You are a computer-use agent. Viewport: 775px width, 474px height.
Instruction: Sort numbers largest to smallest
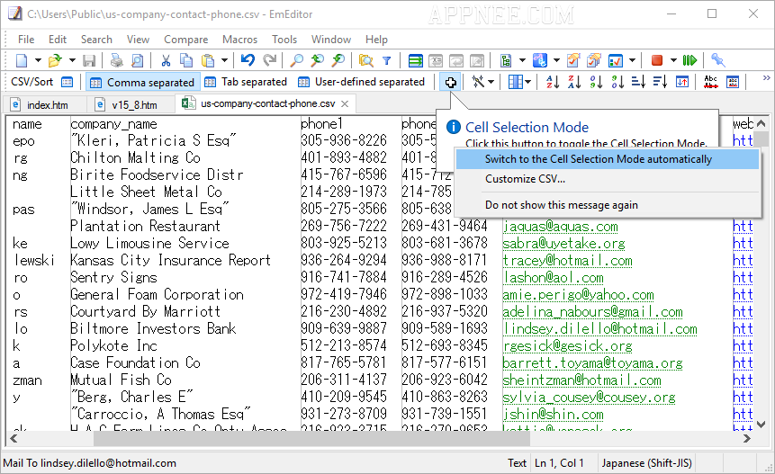coord(617,82)
